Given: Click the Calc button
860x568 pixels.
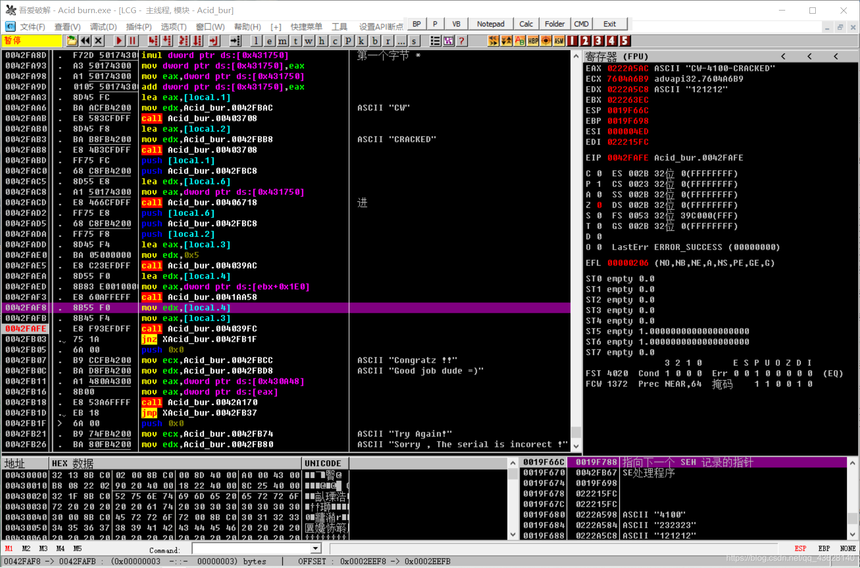Looking at the screenshot, I should coord(526,24).
